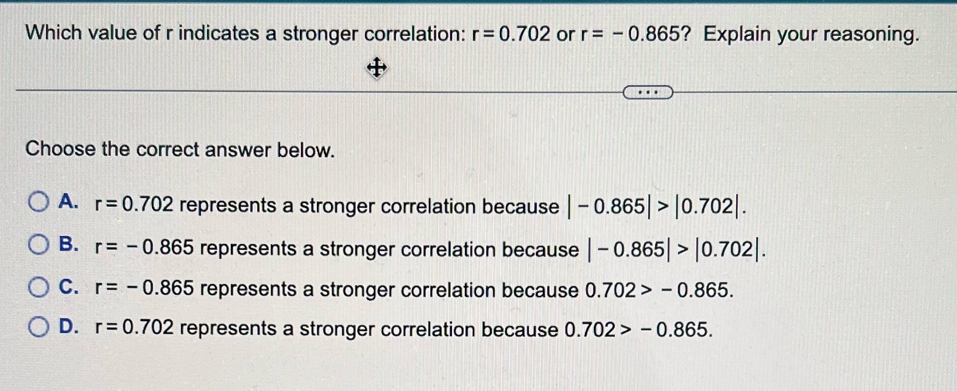Click the 'Choose the correct answer below' heading
Screen dimensions: 957x391
[x=180, y=150]
